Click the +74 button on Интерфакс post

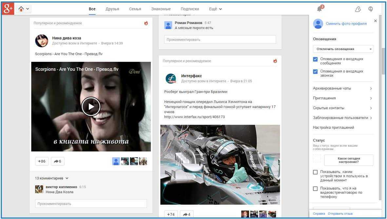pyautogui.click(x=171, y=214)
